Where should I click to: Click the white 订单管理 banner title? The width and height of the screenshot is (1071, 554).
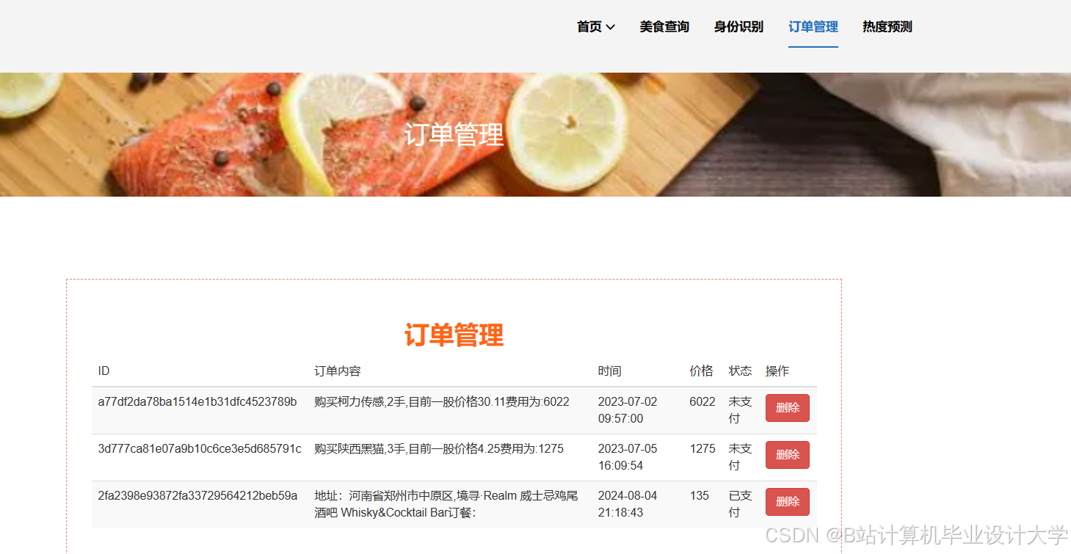(x=454, y=135)
